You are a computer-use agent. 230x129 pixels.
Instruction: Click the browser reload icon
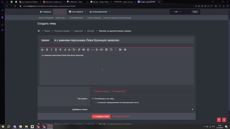click(x=15, y=6)
